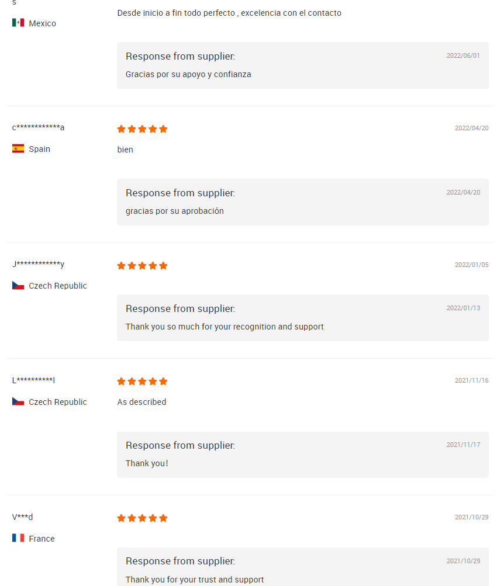Click Czech flag beside reviewer L***l
Screen dimensions: 497x586
coord(18,401)
